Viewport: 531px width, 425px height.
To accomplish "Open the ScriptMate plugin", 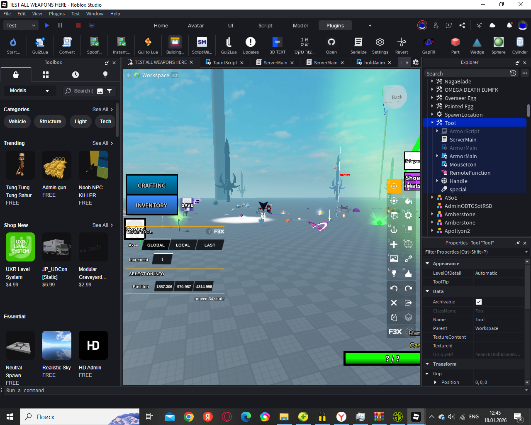I will coord(202,45).
